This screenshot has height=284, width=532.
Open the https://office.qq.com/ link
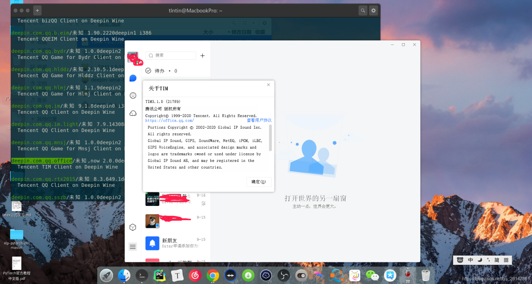pos(170,120)
